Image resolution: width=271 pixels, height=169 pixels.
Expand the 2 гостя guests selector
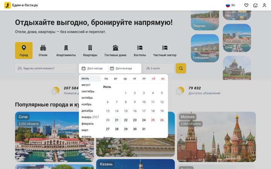point(158,68)
